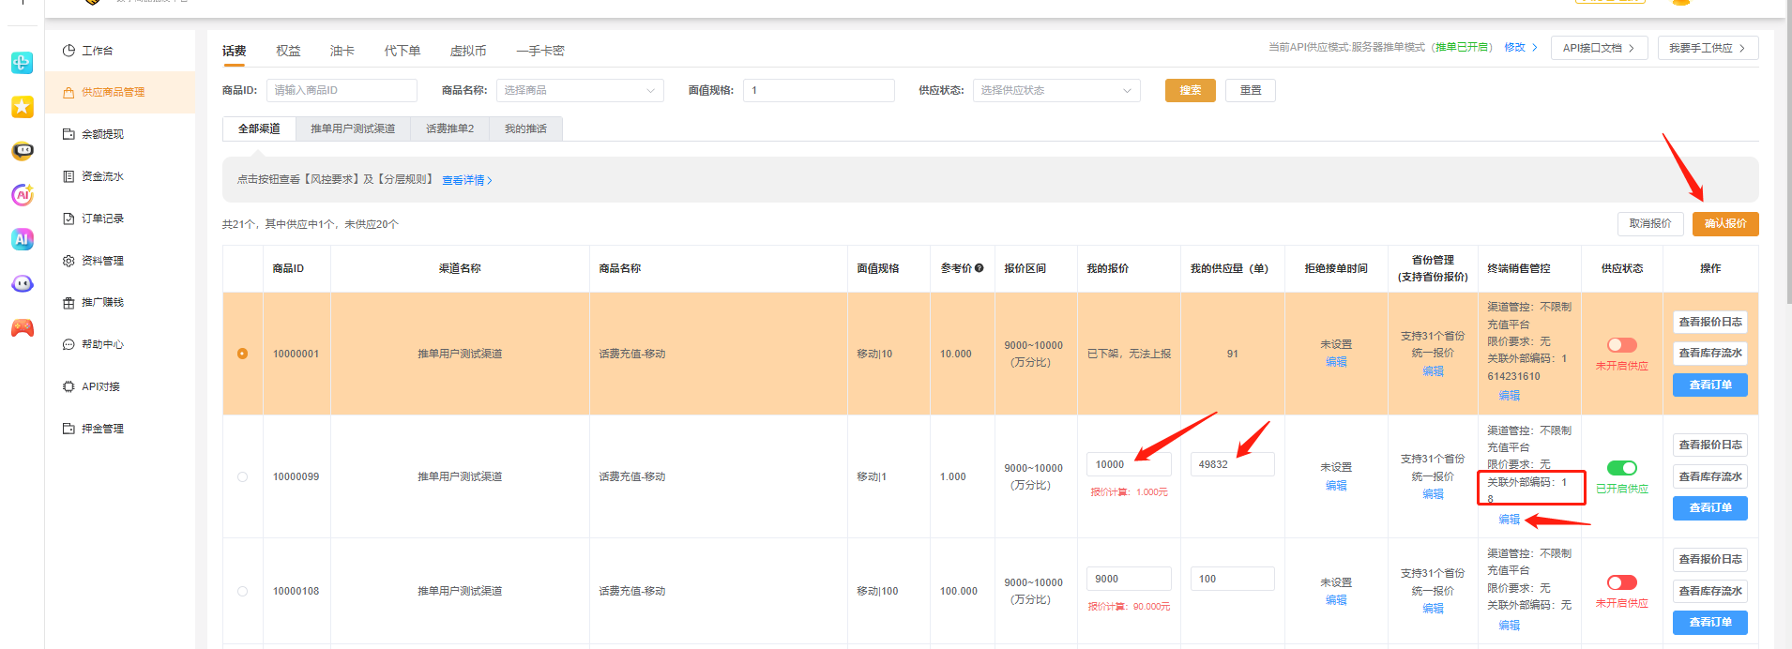Select radio button for product 10000099
1792x649 pixels.
click(243, 476)
